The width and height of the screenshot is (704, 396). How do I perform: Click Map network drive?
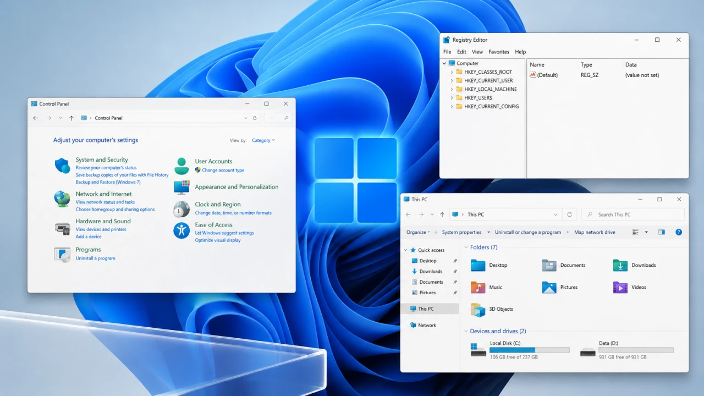tap(595, 232)
